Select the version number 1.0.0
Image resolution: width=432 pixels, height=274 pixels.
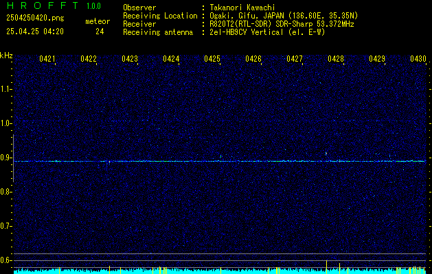pos(93,6)
